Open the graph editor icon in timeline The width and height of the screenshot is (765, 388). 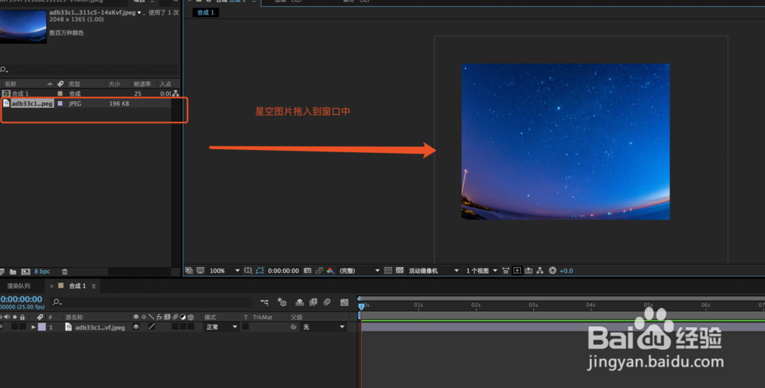[x=344, y=302]
